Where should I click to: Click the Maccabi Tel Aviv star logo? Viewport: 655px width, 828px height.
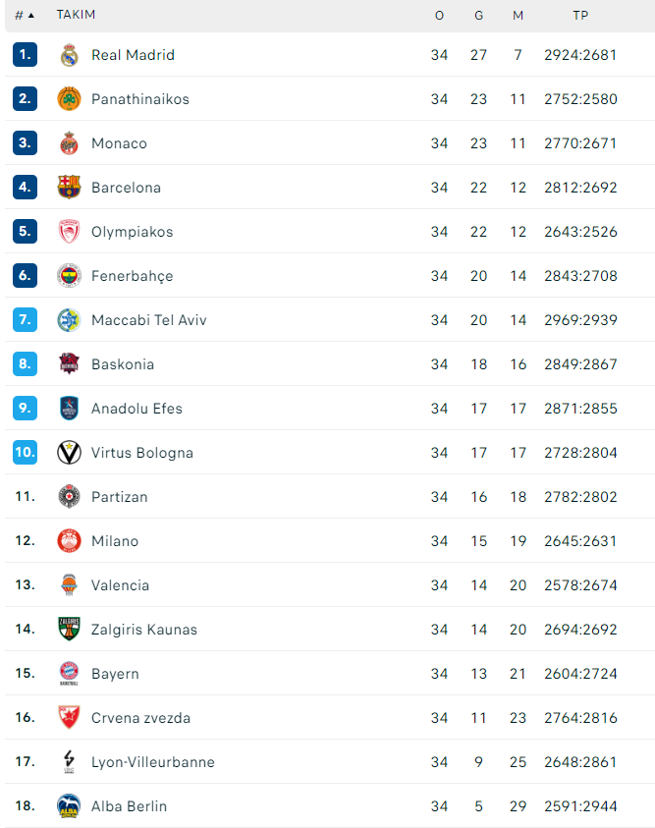pyautogui.click(x=69, y=320)
